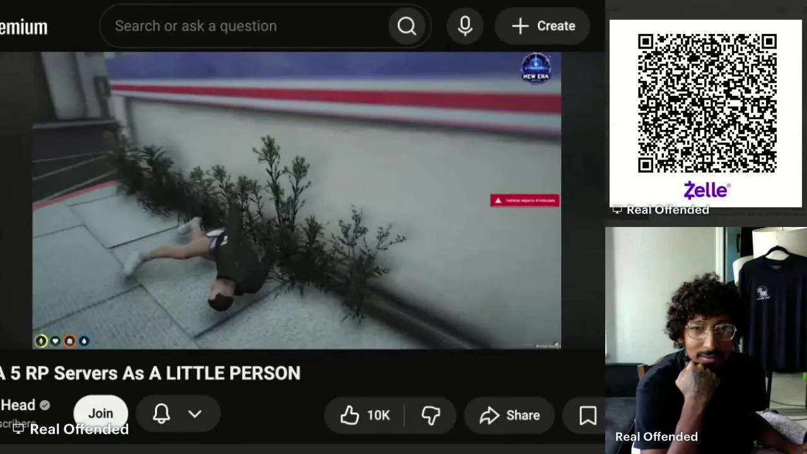Click the YouTube search magnifier icon
The height and width of the screenshot is (454, 807).
click(x=407, y=26)
